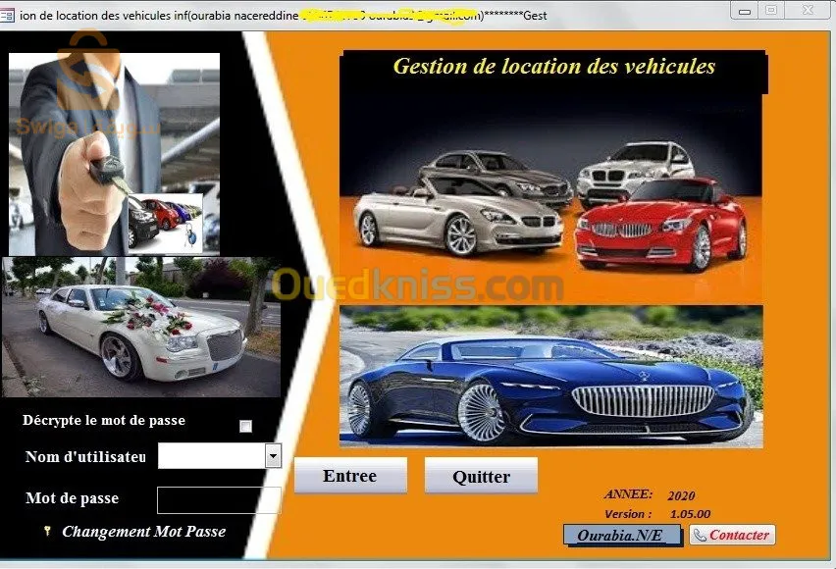Click the man holding car key picture
The width and height of the screenshot is (836, 569).
click(114, 153)
